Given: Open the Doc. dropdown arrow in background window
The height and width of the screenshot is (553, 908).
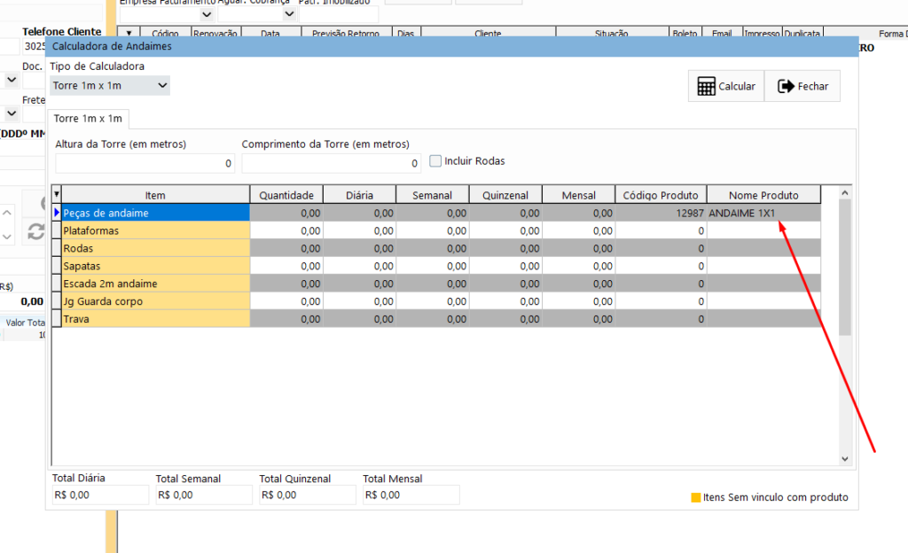Looking at the screenshot, I should [x=11, y=79].
